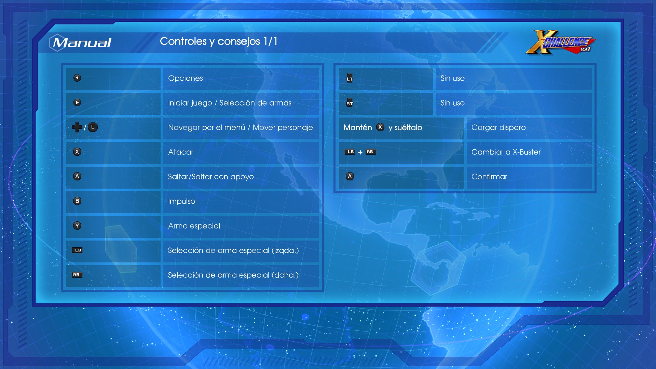The image size is (656, 369).
Task: Click the A button icon beside Saltar
Action: click(77, 176)
